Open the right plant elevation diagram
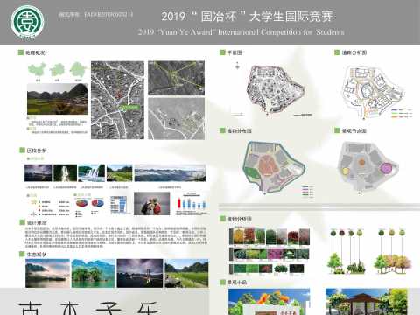Image resolution: width=420 pixels, height=315 pixels. pyautogui.click(x=393, y=251)
